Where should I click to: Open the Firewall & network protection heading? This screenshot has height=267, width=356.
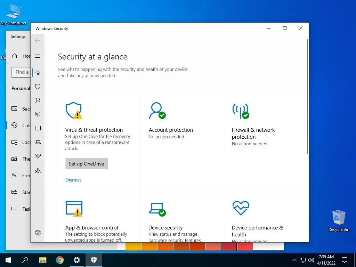tap(253, 133)
